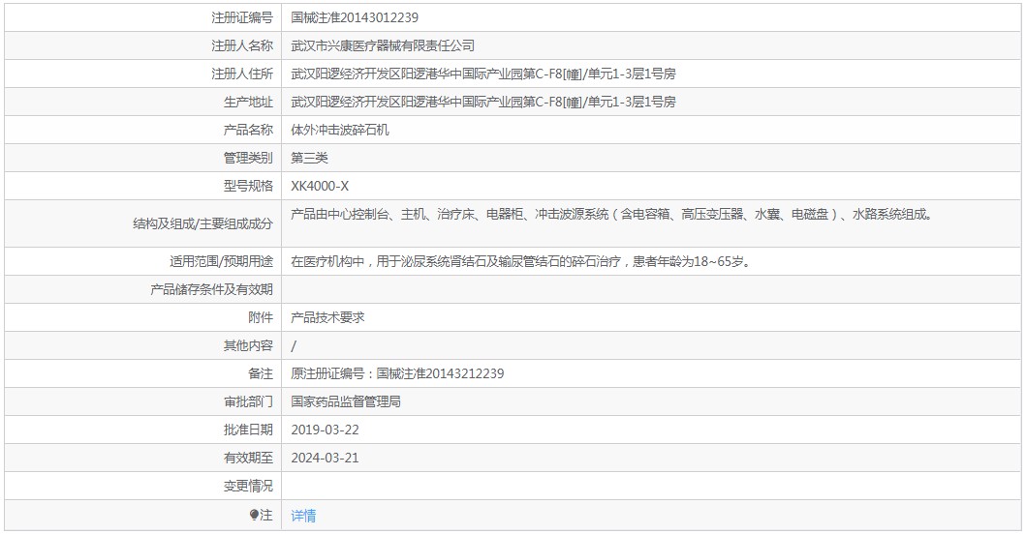Click the 适用范围/预期用途 label

click(221, 261)
